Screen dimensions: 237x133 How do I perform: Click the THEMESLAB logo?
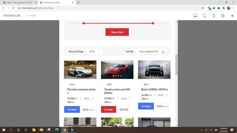(x=11, y=16)
